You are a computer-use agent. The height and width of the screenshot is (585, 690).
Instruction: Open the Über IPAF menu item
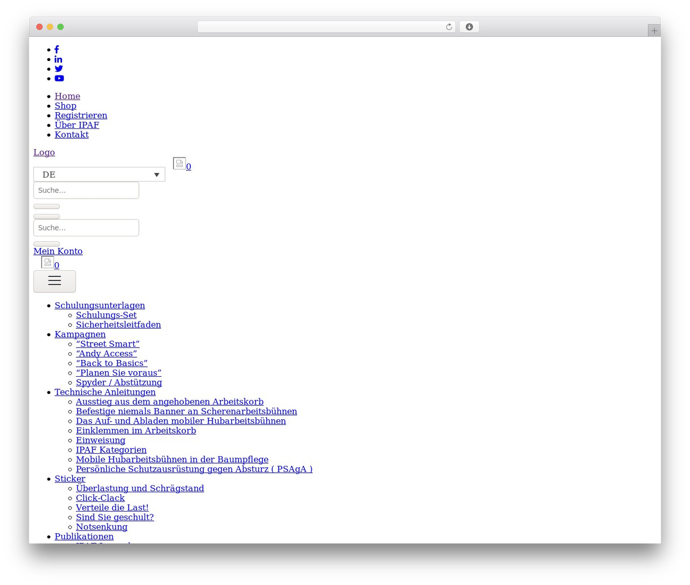coord(77,125)
